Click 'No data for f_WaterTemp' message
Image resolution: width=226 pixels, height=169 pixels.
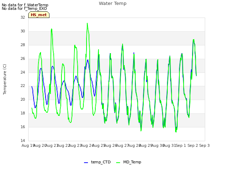(25, 5)
